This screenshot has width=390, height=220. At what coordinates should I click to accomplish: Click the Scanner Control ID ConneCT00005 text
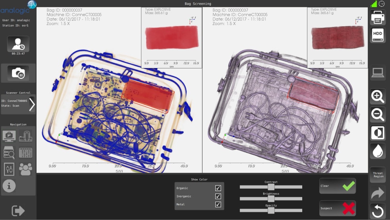click(14, 101)
